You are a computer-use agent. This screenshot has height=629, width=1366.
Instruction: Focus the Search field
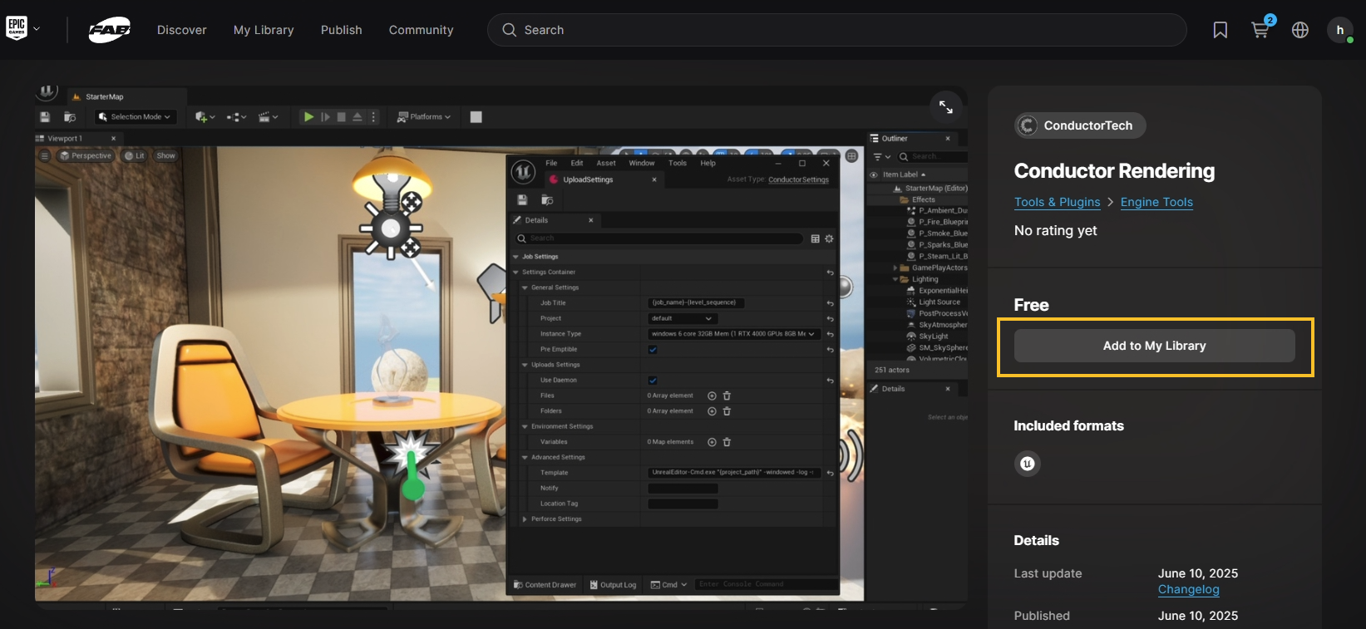tap(836, 30)
